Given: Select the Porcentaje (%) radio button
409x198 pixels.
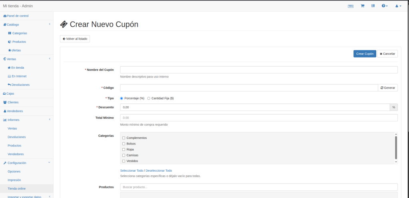Looking at the screenshot, I should pyautogui.click(x=122, y=98).
